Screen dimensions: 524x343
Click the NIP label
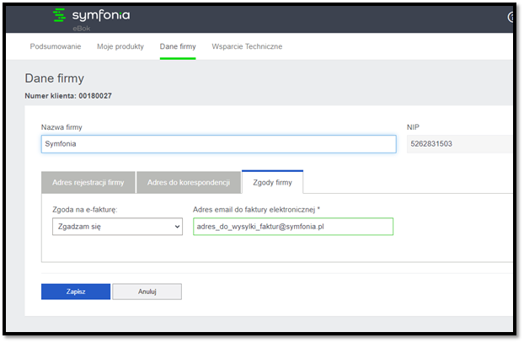tap(413, 127)
